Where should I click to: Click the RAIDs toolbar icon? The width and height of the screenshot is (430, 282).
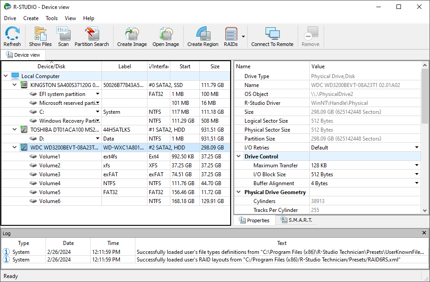pyautogui.click(x=231, y=33)
